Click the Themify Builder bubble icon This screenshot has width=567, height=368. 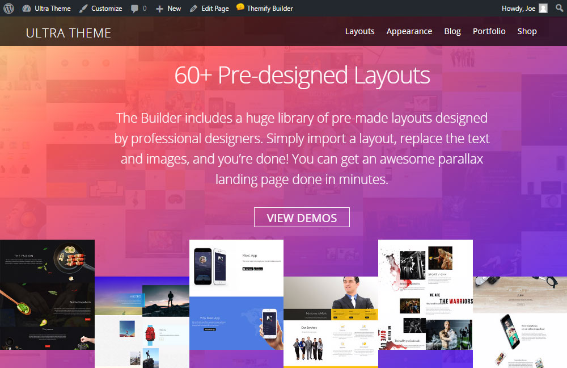[x=240, y=7]
